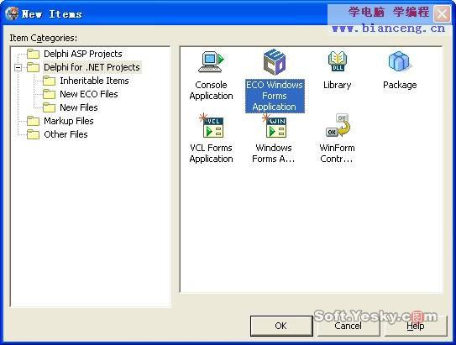The image size is (456, 345).
Task: Select the Console Application icon
Action: pyautogui.click(x=212, y=61)
